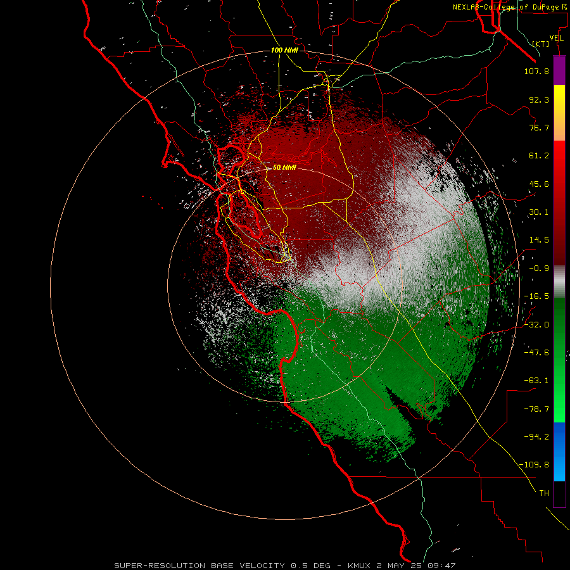570x570 pixels.
Task: Click the 61.2 velocity scale value
Action: click(539, 156)
